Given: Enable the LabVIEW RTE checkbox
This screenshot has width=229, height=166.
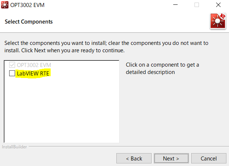Looking at the screenshot, I should 12,73.
